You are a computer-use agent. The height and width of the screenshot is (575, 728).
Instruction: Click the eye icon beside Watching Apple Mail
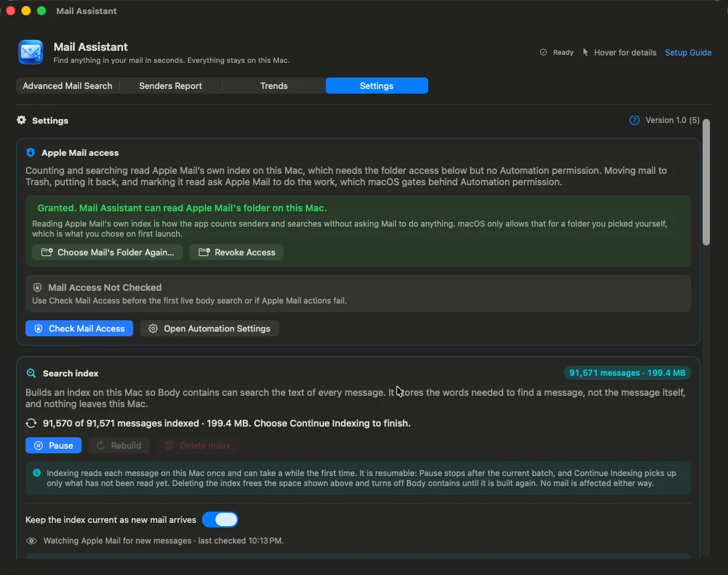tap(31, 541)
